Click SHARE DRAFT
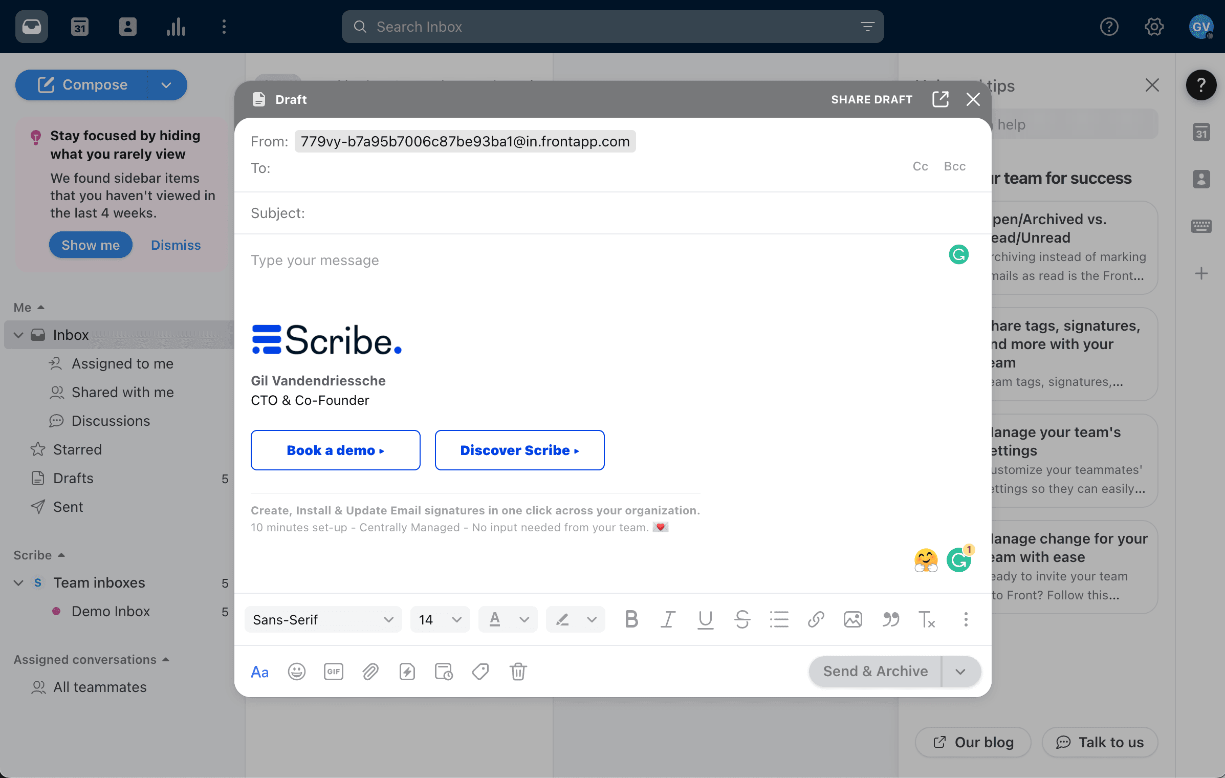This screenshot has height=778, width=1225. [872, 99]
